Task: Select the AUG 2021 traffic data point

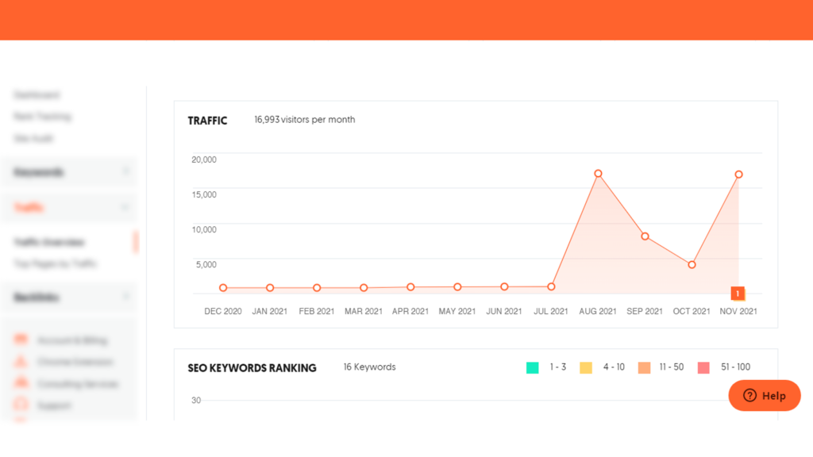Action: tap(598, 174)
